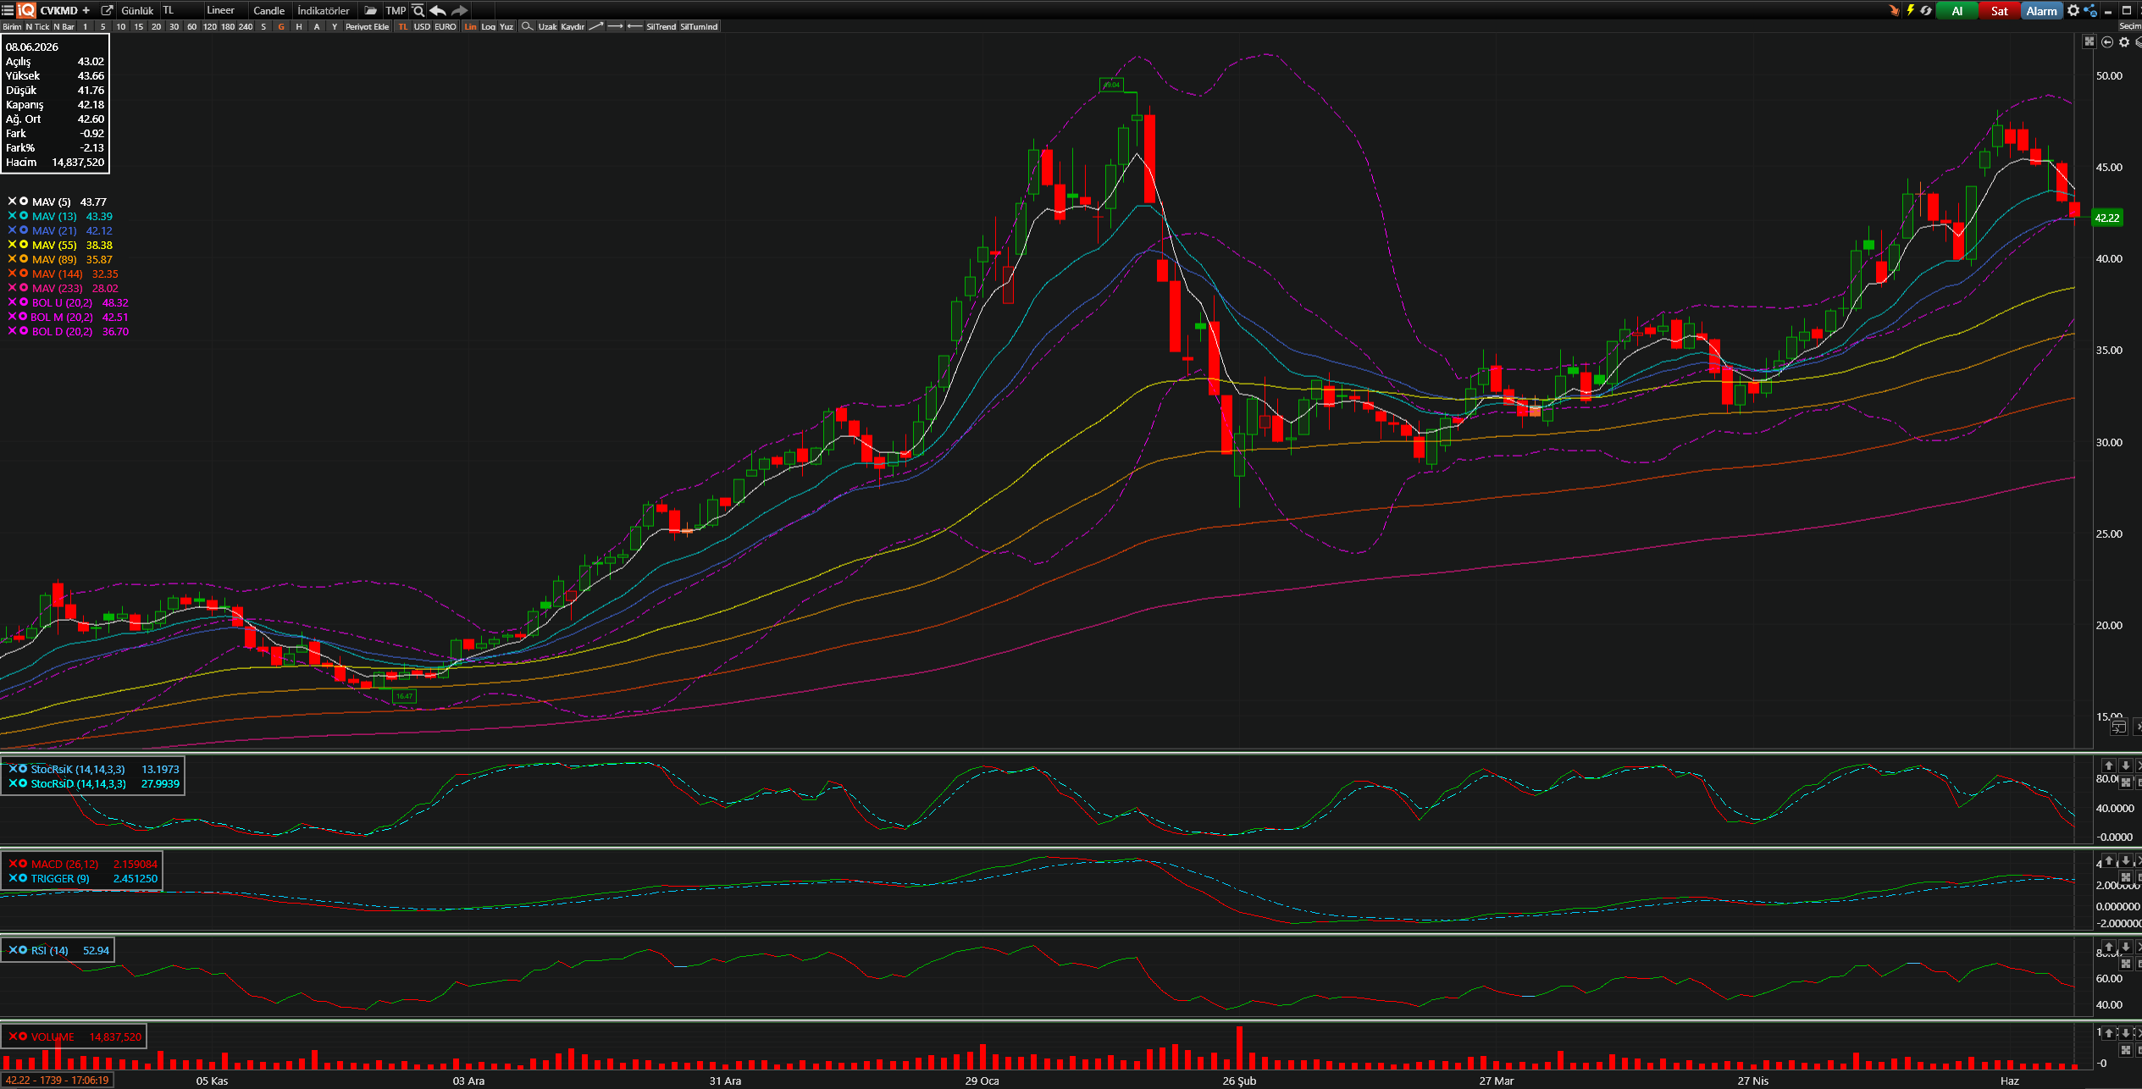Switch currency to USD
Viewport: 2142px width, 1089px height.
tap(422, 26)
